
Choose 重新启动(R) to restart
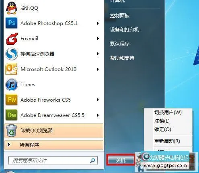point(167,141)
